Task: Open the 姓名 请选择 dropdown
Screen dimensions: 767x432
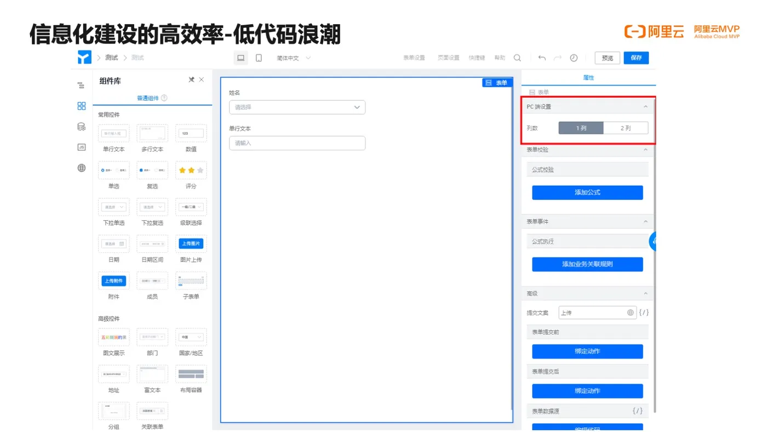Action: [x=297, y=107]
